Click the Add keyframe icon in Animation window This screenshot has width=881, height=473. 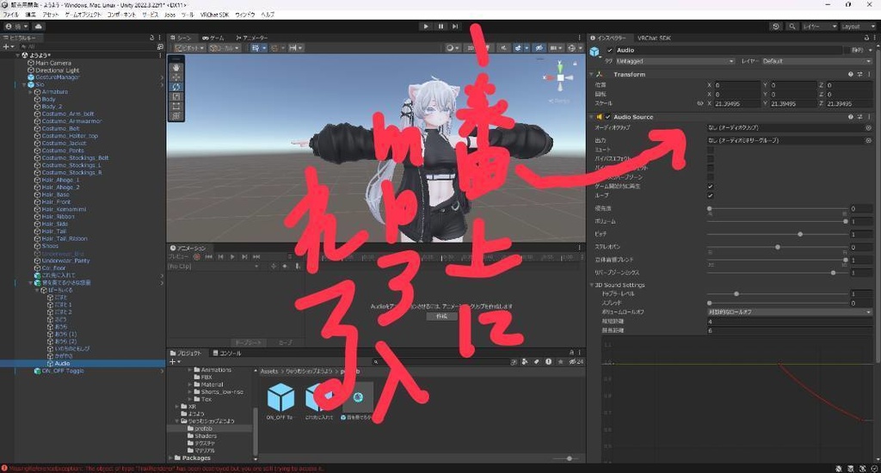click(x=285, y=267)
